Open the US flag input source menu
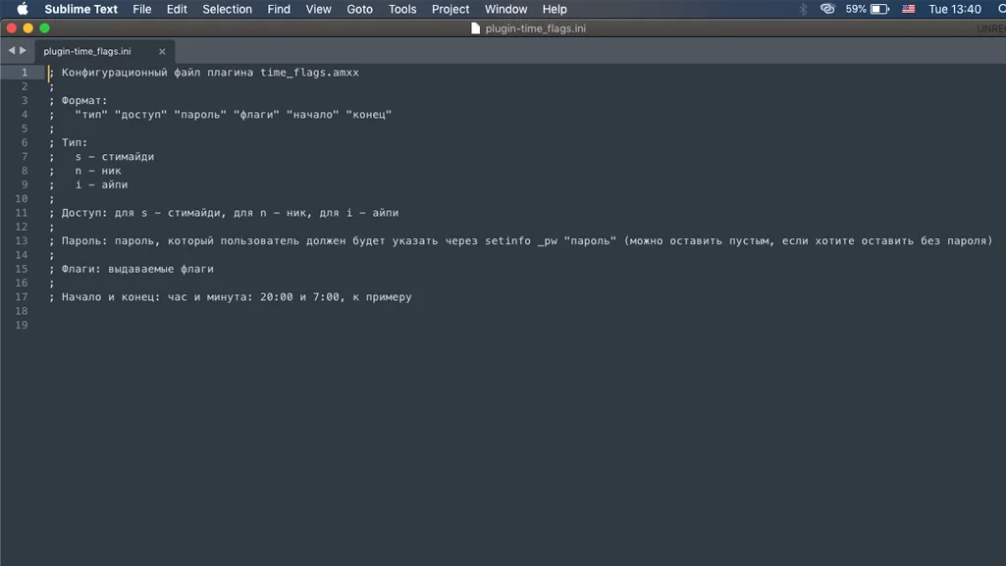This screenshot has width=1006, height=566. pos(909,9)
